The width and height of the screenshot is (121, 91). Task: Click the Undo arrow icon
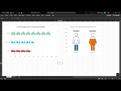tap(13, 13)
